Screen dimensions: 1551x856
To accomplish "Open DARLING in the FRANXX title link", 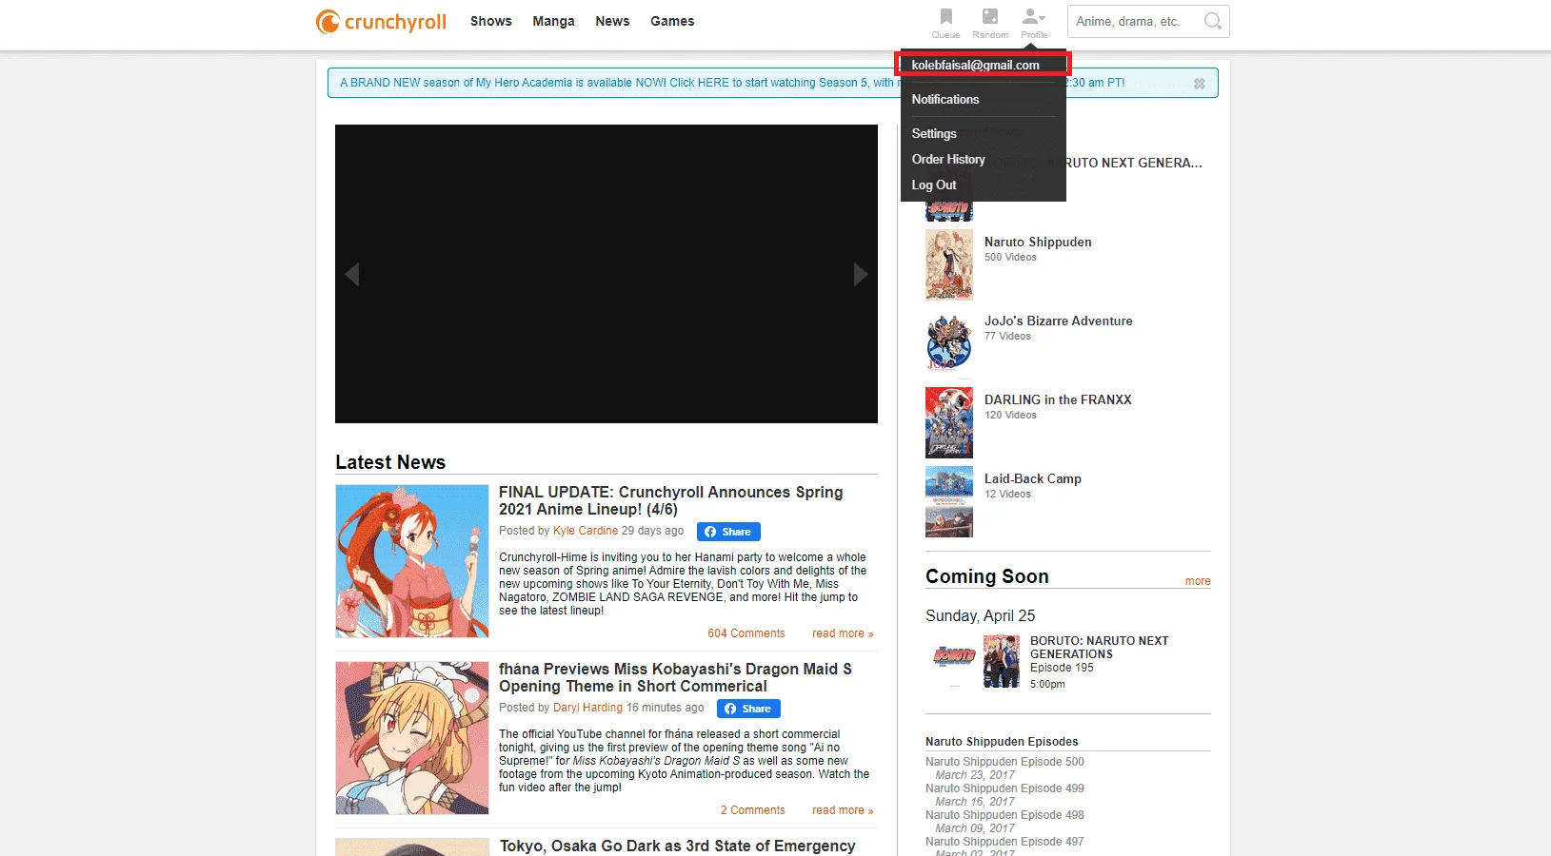I will pyautogui.click(x=1058, y=399).
